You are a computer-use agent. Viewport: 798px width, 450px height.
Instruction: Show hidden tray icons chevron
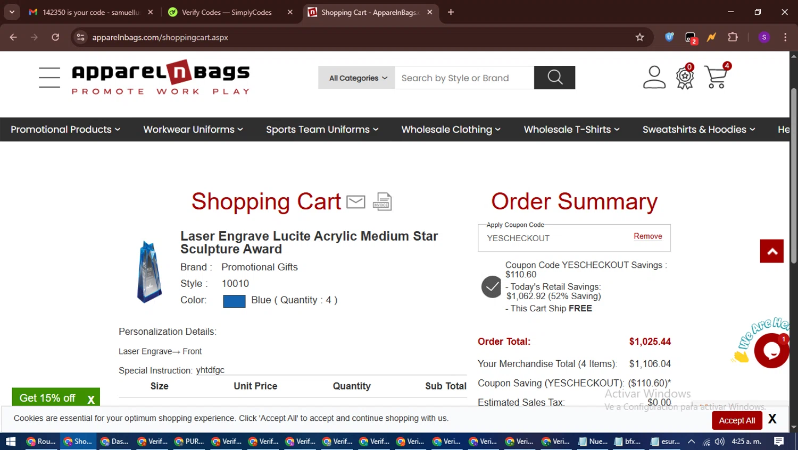coord(691,441)
